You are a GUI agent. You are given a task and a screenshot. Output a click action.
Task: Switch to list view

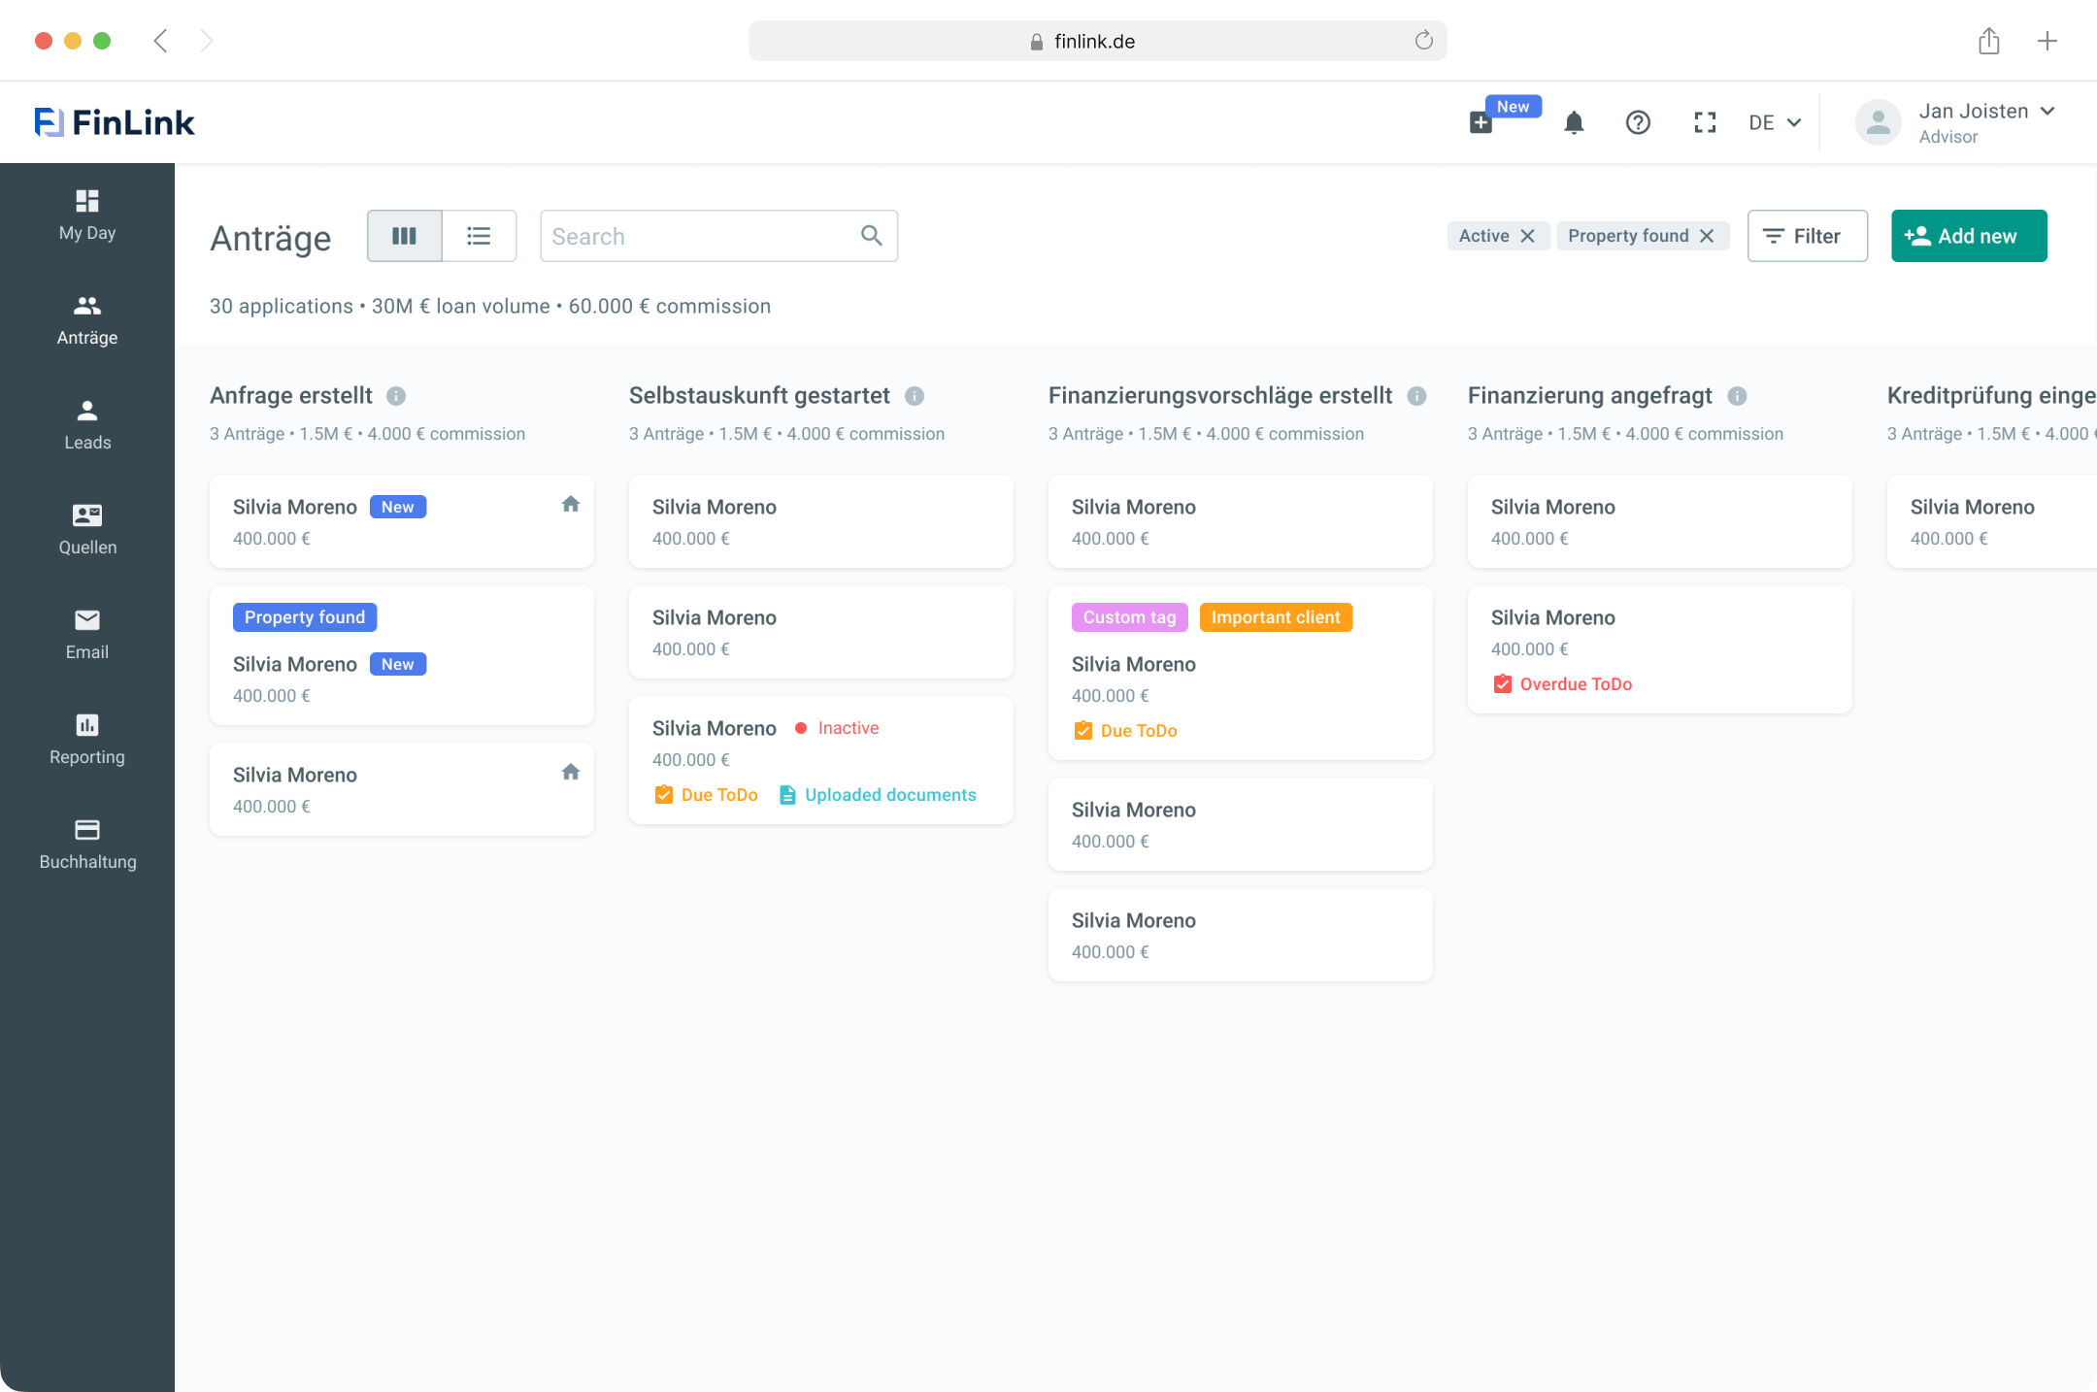click(x=479, y=236)
